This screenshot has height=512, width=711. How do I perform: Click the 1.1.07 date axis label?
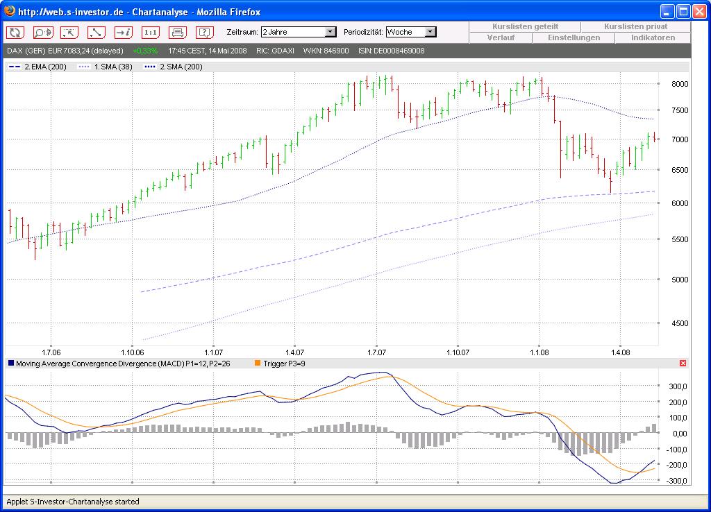[x=214, y=352]
